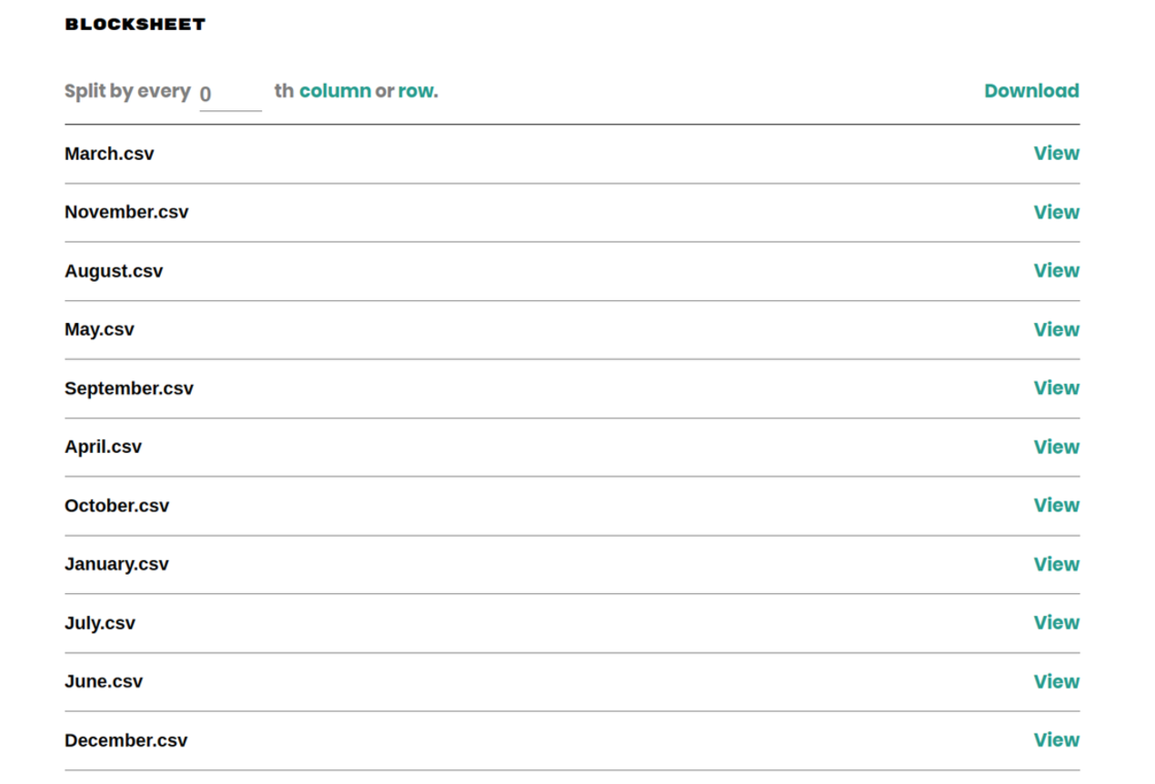Screen dimensions: 1155x784
Task: View the September.csv file
Action: pos(1056,388)
